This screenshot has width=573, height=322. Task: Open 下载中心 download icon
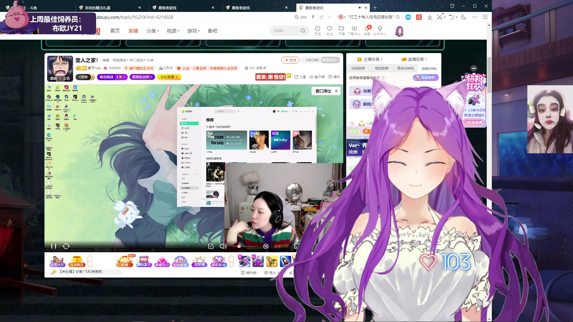pos(354,30)
